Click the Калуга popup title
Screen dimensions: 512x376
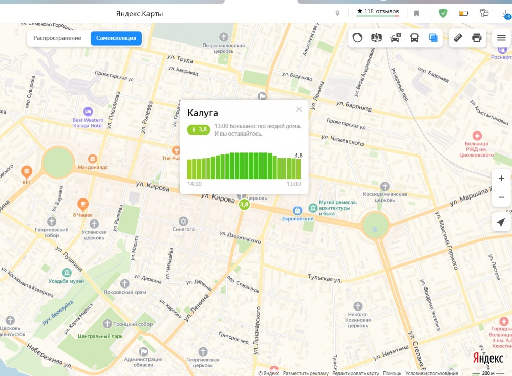[x=202, y=113]
